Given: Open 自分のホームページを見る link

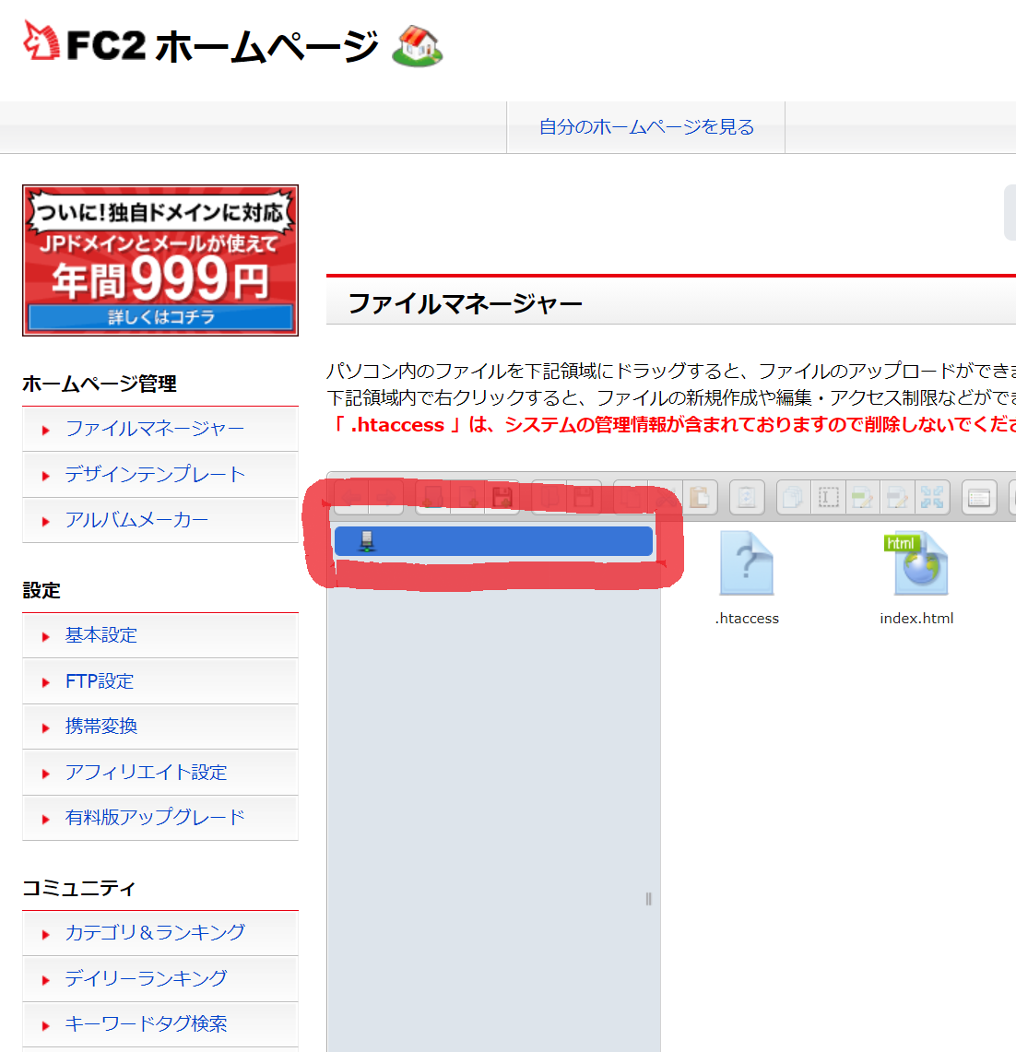Looking at the screenshot, I should tap(646, 127).
